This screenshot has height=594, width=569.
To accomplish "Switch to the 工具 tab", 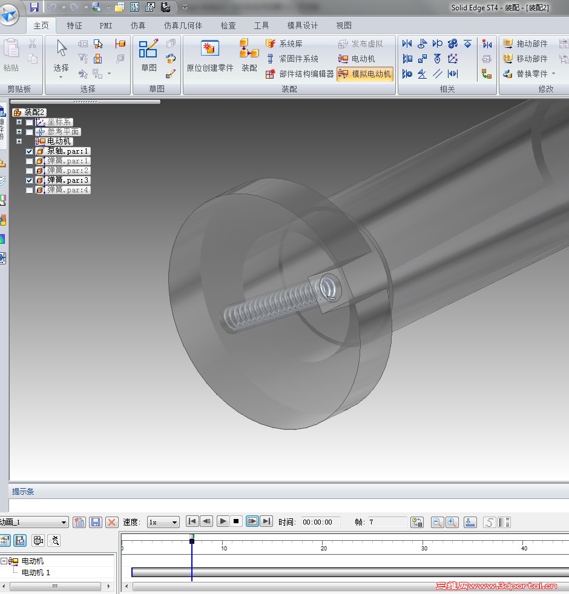I will [x=261, y=25].
